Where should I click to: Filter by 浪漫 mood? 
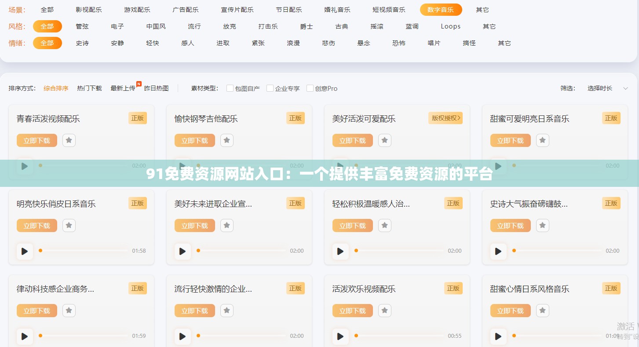pyautogui.click(x=293, y=43)
